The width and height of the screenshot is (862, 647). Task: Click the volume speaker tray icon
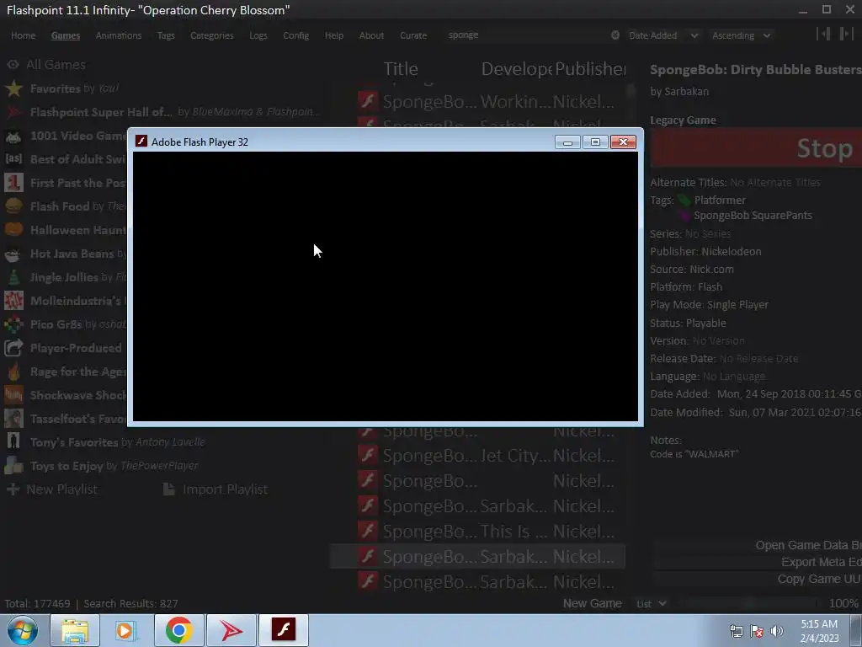tap(777, 631)
